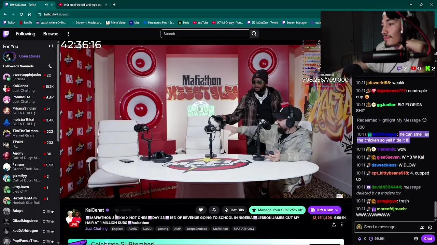Image resolution: width=437 pixels, height=245 pixels.
Task: Click the DropsEnabled tag
Action: point(197,229)
